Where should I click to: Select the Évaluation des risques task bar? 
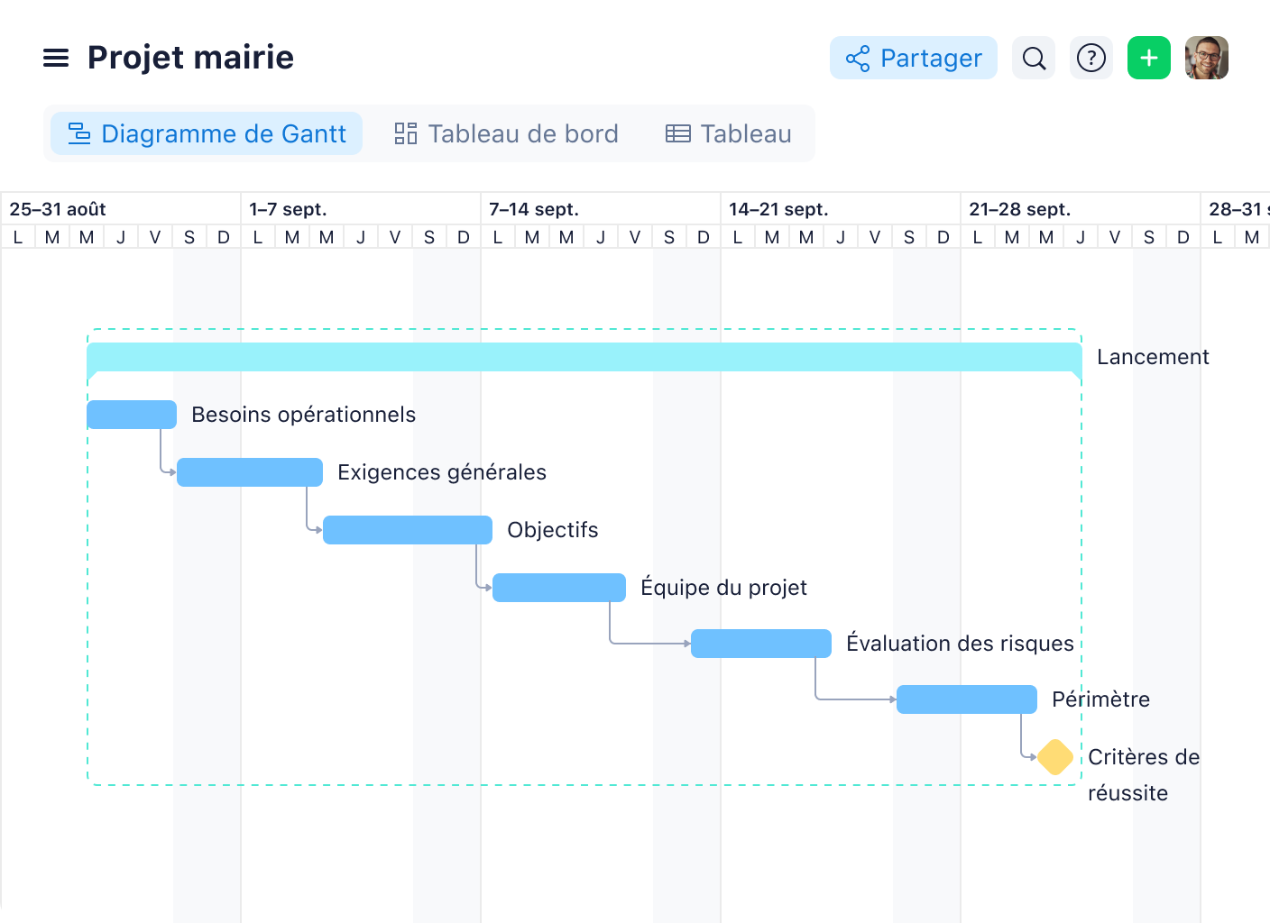[760, 643]
